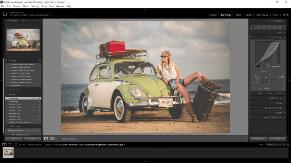Click the Paste settings button

[x=33, y=139]
